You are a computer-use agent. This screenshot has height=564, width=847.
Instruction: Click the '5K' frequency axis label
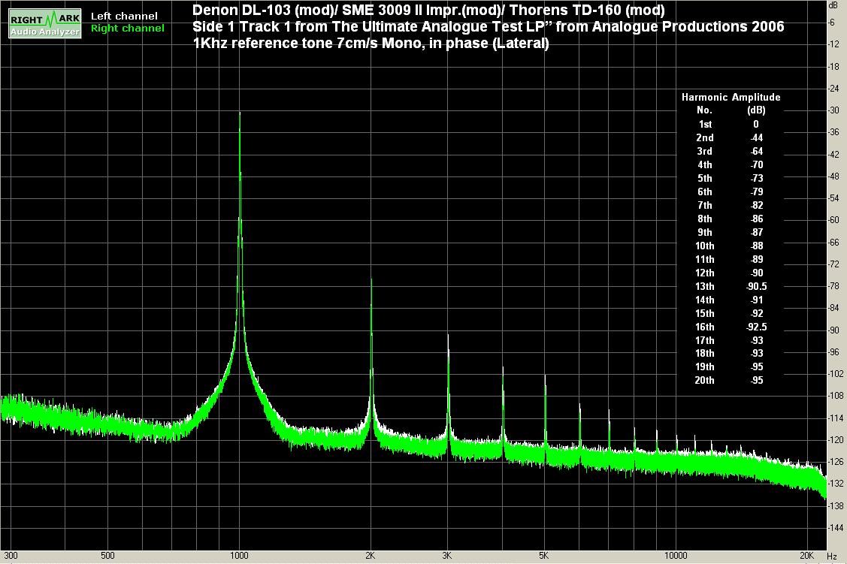click(x=543, y=556)
